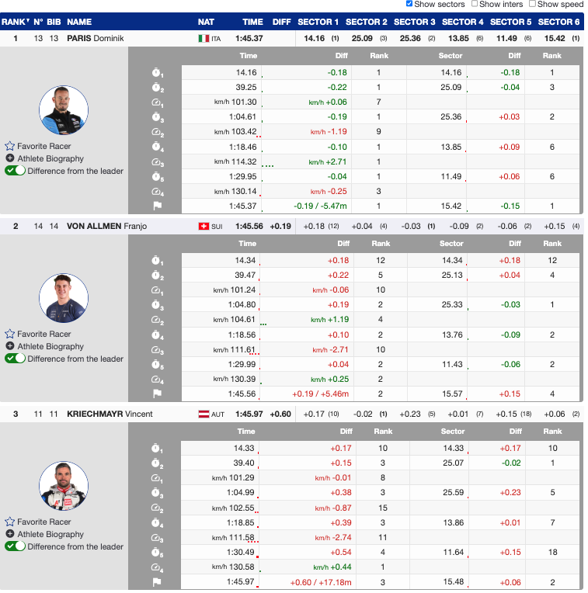
Task: Click the star icon for Von Allmen's Favorite Racer
Action: 10,334
